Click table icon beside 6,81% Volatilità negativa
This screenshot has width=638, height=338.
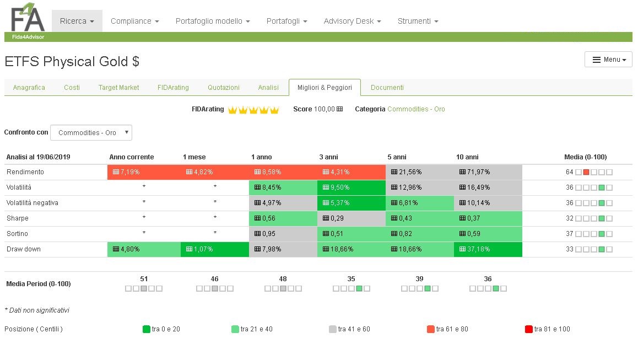pyautogui.click(x=394, y=203)
